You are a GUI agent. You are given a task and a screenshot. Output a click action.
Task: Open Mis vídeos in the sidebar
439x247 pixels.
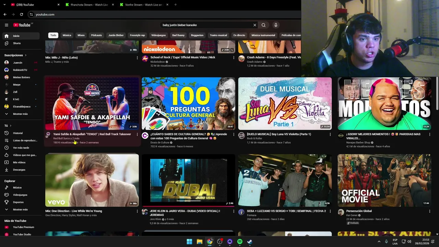coord(22,162)
